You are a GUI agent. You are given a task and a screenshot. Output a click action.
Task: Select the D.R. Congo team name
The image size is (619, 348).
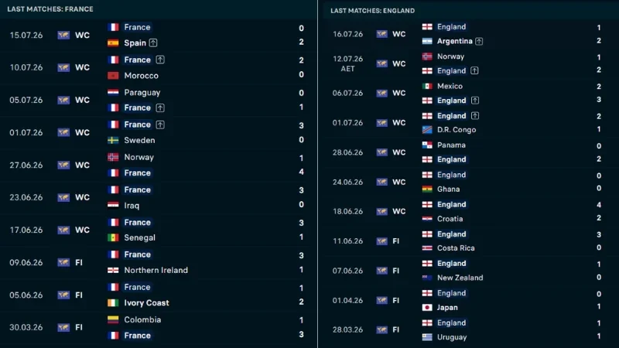(x=457, y=130)
